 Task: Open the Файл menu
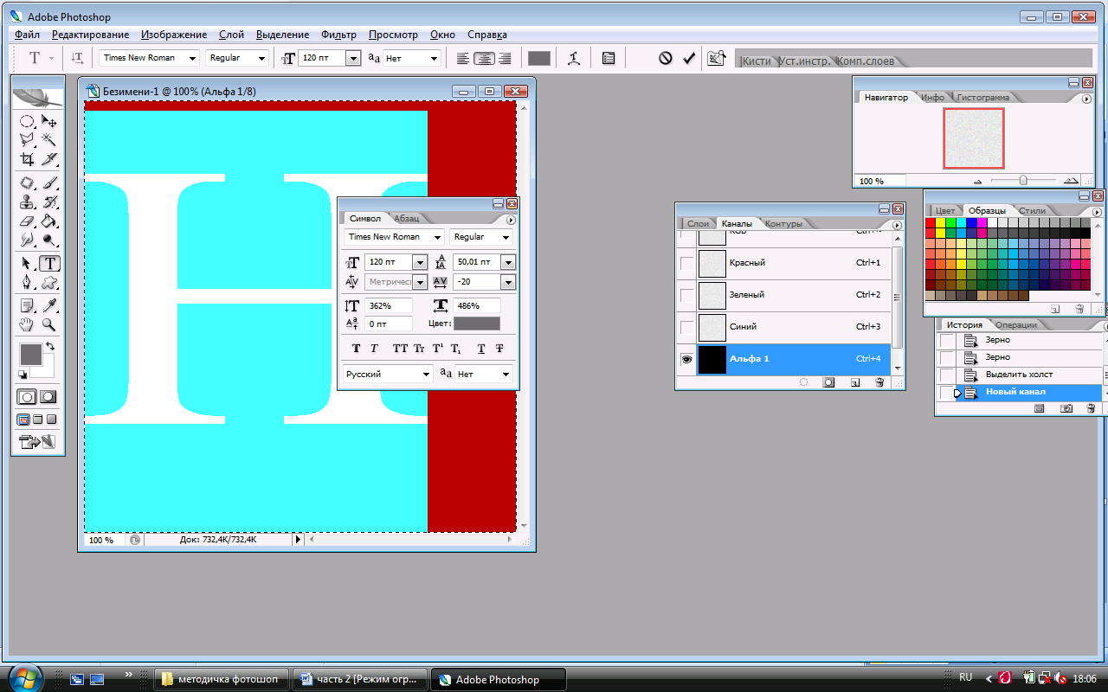[27, 35]
